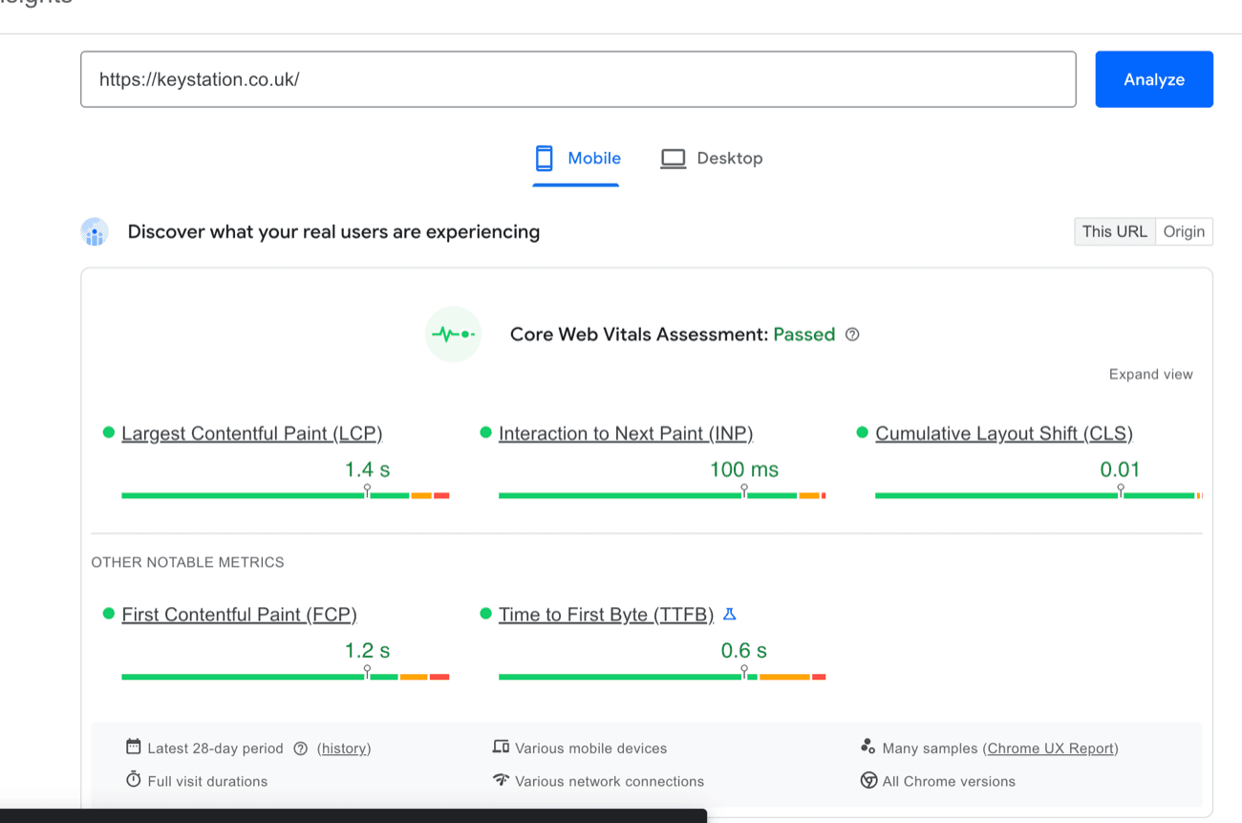
Task: Open Cumulative Layout Shift (CLS) link
Action: pyautogui.click(x=1004, y=434)
